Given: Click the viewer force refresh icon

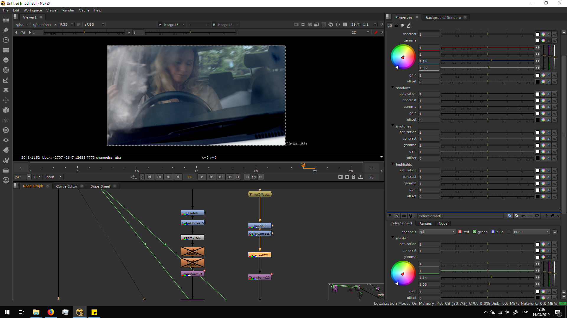Looking at the screenshot, I should point(331,24).
